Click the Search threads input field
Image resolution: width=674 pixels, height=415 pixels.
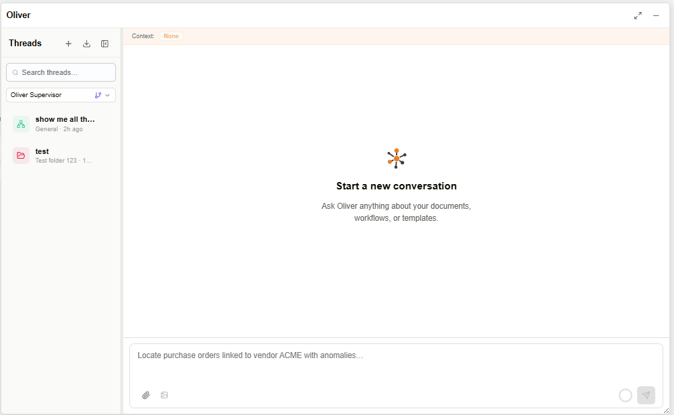pyautogui.click(x=61, y=72)
